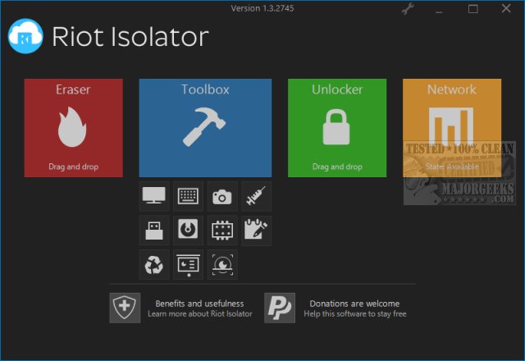Open the USB drive tool icon
The width and height of the screenshot is (525, 361).
[x=154, y=231]
